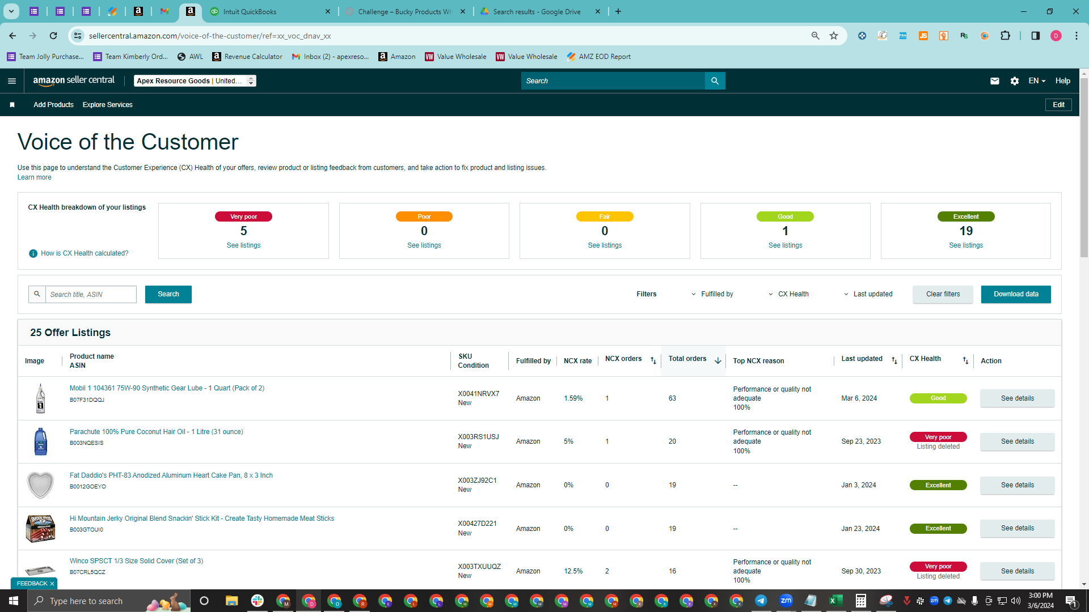Click the bookmark flag icon beside Add Products
The image size is (1089, 612).
coord(12,105)
